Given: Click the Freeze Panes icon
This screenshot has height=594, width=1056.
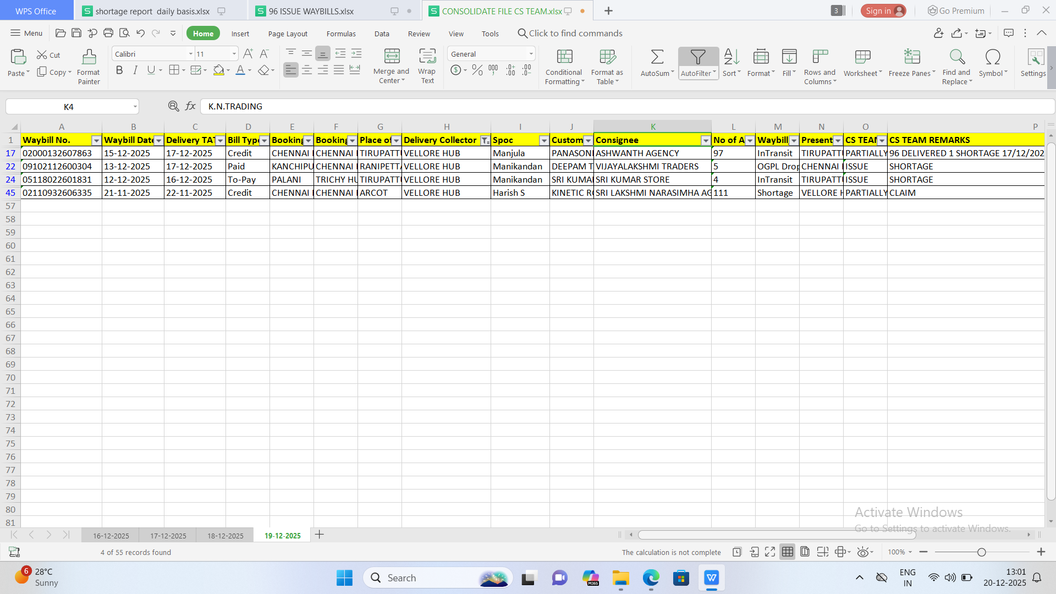Looking at the screenshot, I should coord(911,57).
